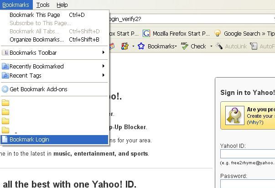The height and width of the screenshot is (188, 275).
Task: Expand the Recently Bookmarked submenu
Action: click(54, 66)
